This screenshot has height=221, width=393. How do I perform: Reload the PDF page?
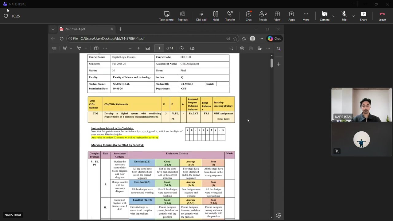pyautogui.click(x=62, y=39)
